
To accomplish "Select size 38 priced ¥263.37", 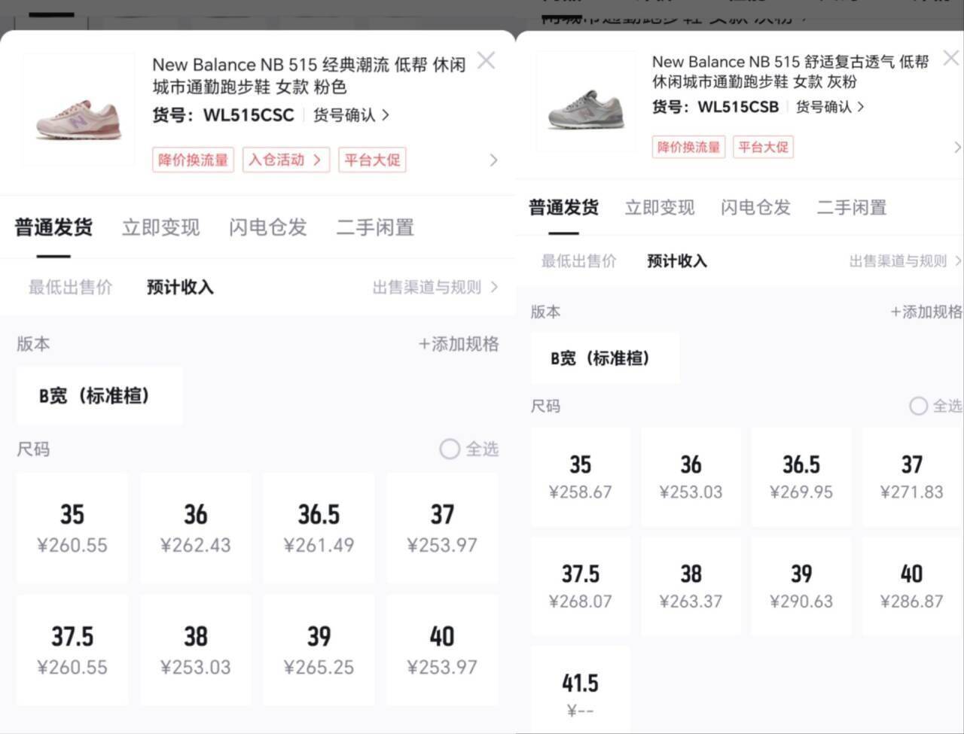I will tap(691, 586).
